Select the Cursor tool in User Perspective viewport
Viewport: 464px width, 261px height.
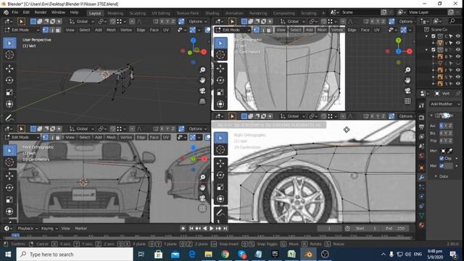click(x=9, y=55)
